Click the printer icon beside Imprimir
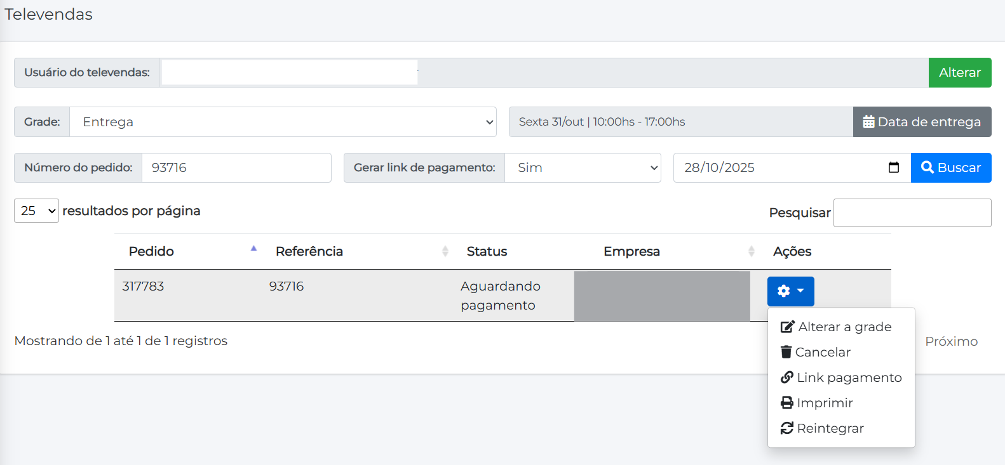Screen dimensions: 1005x465 coord(786,403)
